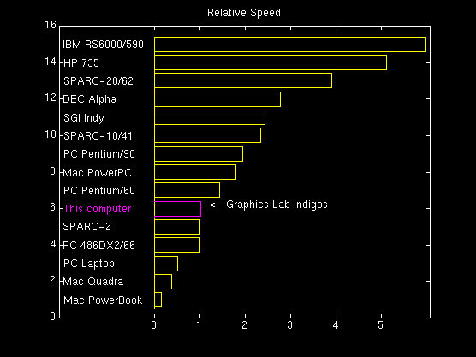The image size is (476, 357).
Task: Click x-axis tick label 3
Action: (290, 325)
